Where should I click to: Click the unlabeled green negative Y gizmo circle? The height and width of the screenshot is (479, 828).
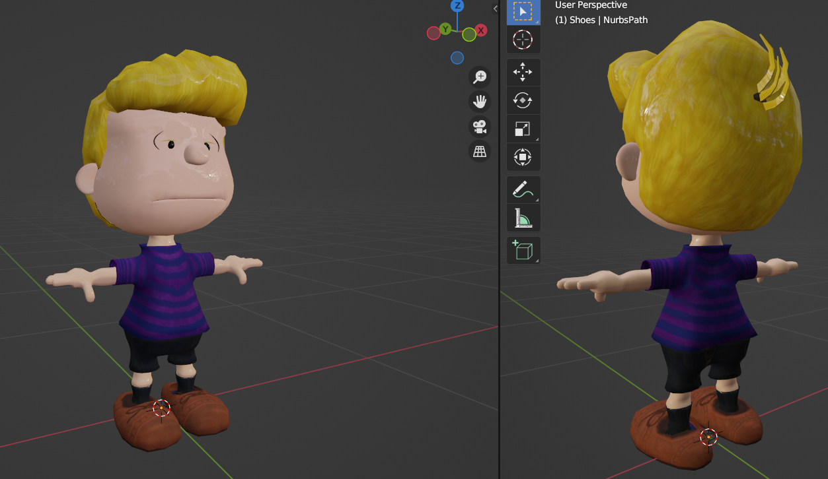click(x=469, y=34)
